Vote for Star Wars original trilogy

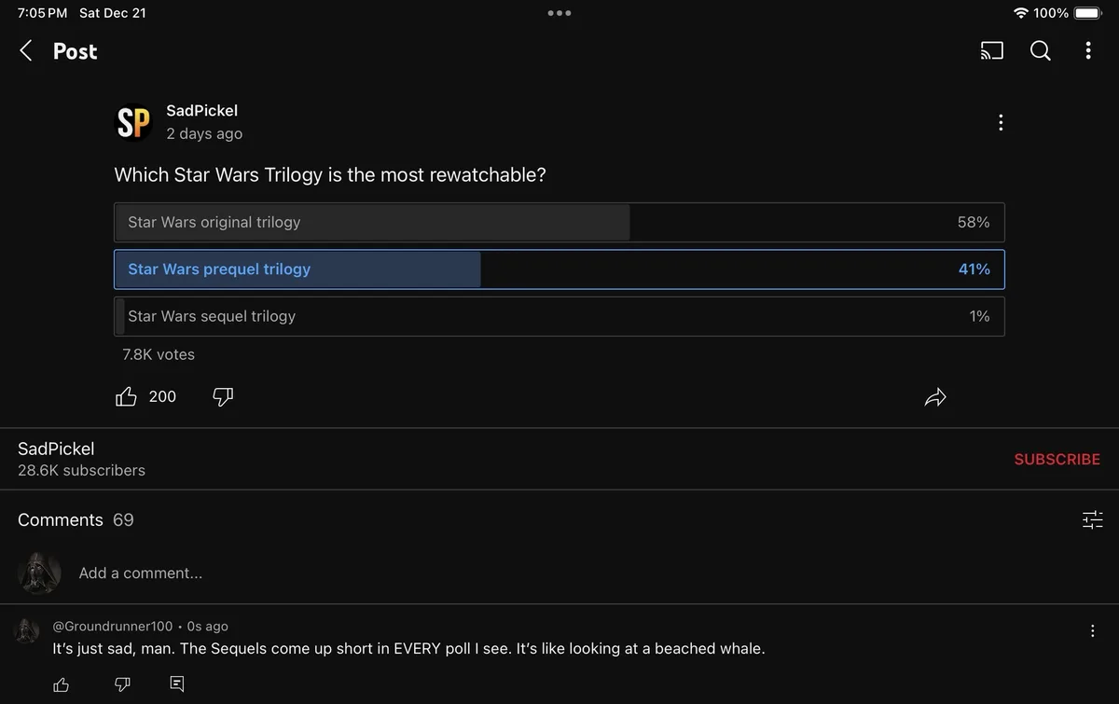click(559, 223)
